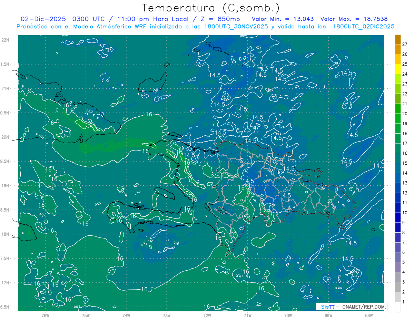
Task: Click the '13' color scale label
Action: pyautogui.click(x=405, y=183)
